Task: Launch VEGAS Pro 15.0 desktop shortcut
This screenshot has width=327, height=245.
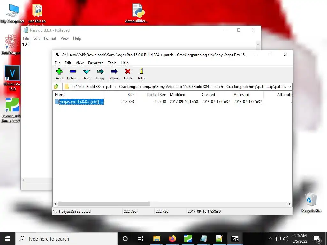Action: [x=12, y=78]
